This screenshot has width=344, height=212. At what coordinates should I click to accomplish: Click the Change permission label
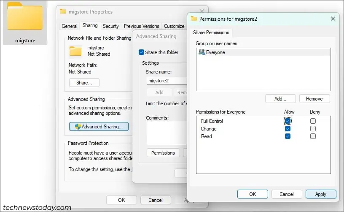click(x=209, y=129)
